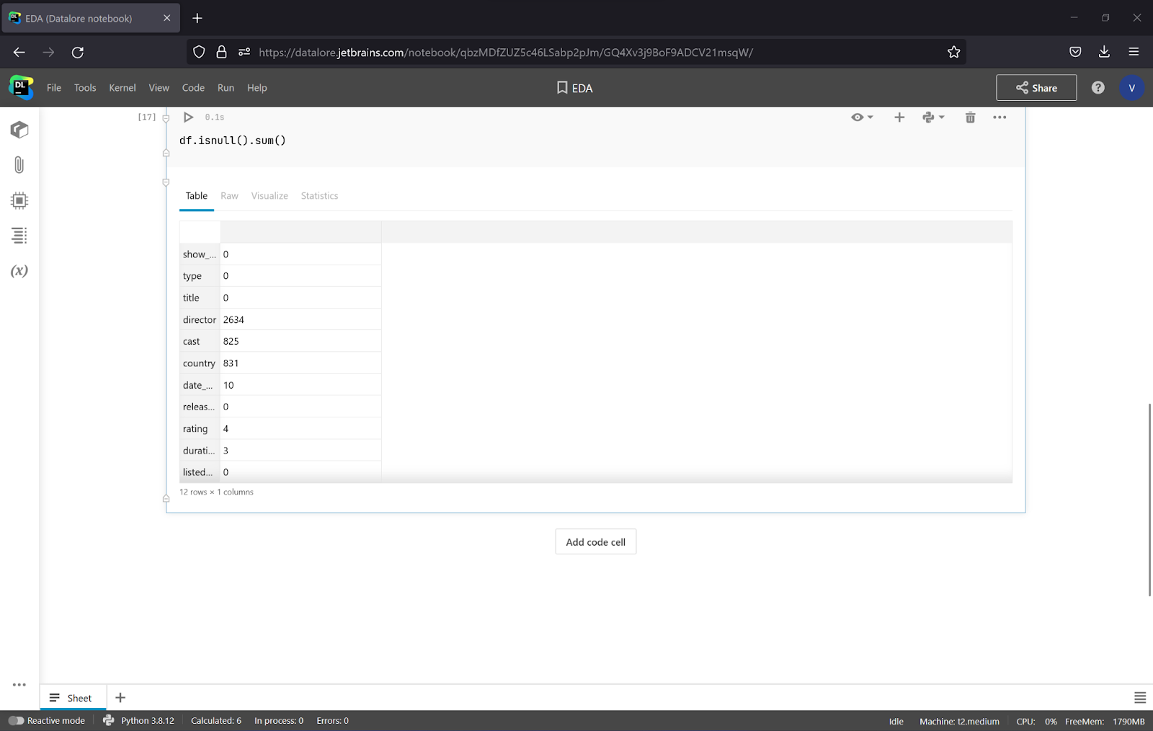This screenshot has height=731, width=1153.
Task: View site security lock icon
Action: pos(221,52)
